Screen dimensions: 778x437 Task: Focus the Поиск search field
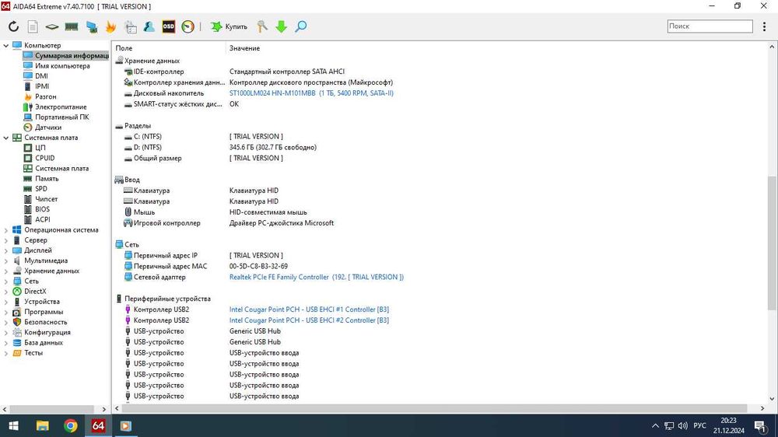pos(710,26)
